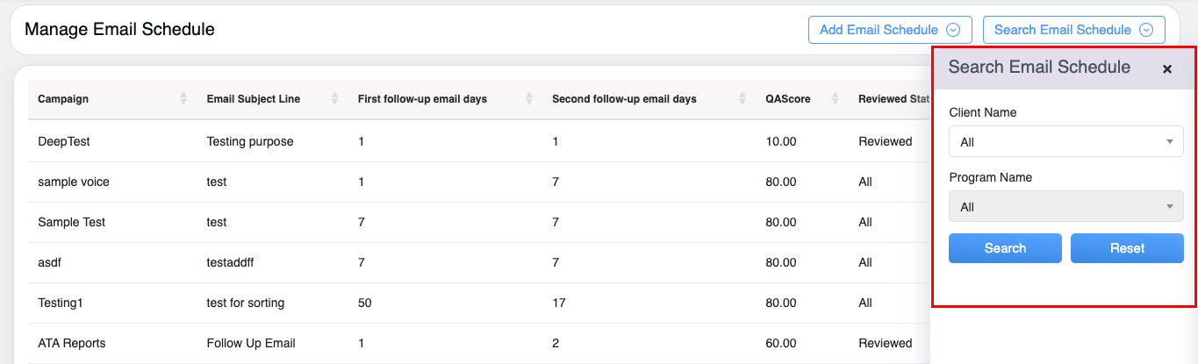Click the Sample Test campaign cell

(71, 222)
